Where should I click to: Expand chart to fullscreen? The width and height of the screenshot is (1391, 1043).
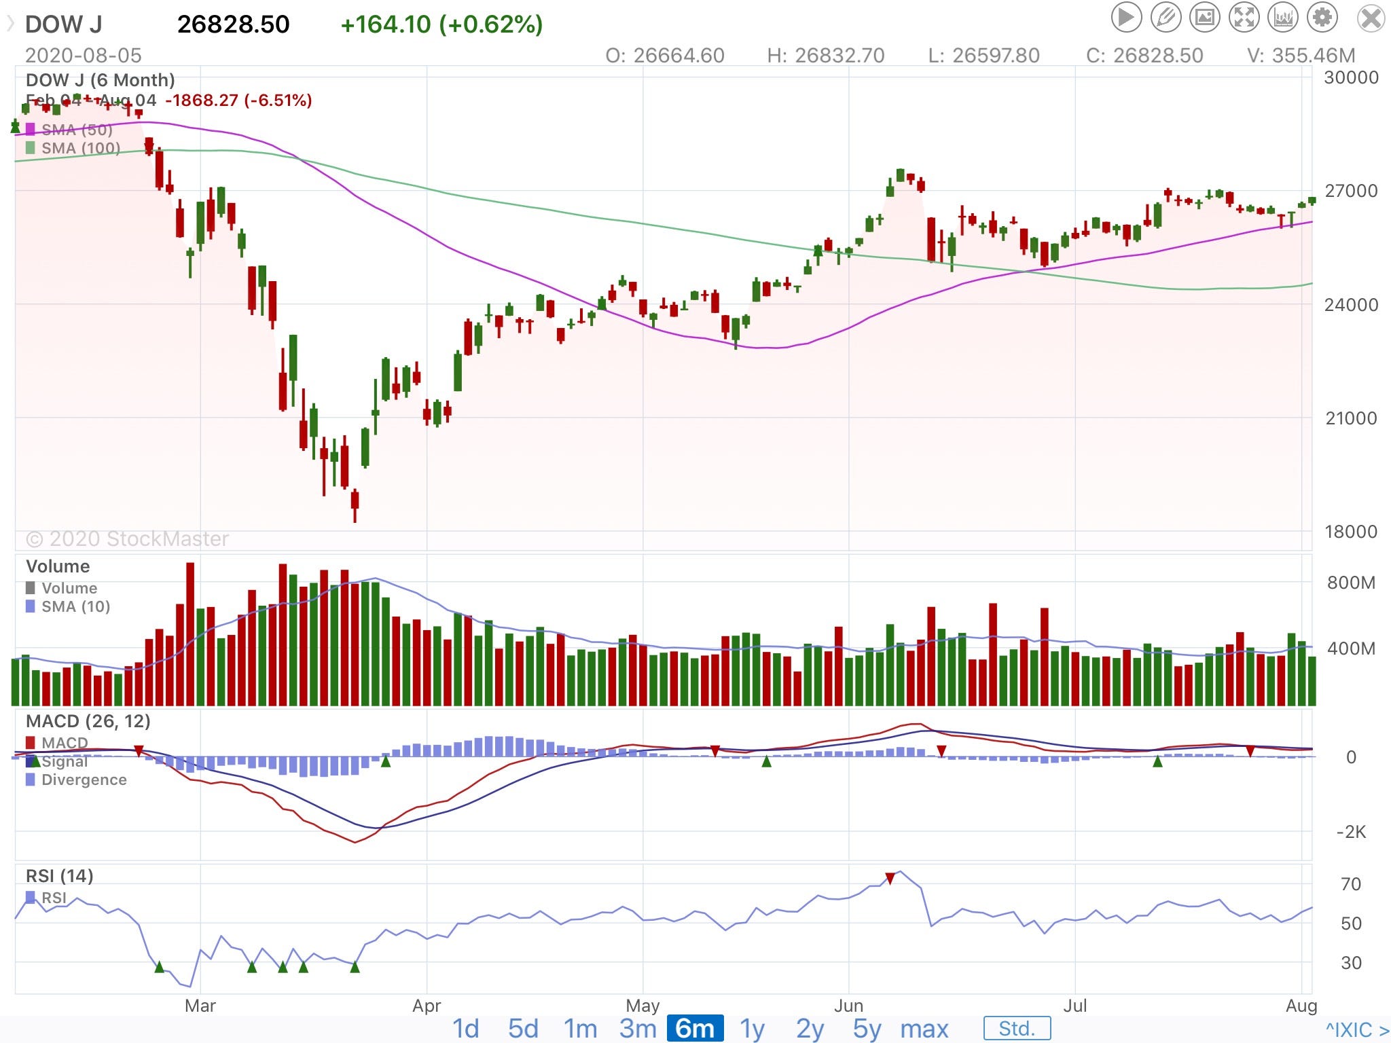pos(1244,18)
